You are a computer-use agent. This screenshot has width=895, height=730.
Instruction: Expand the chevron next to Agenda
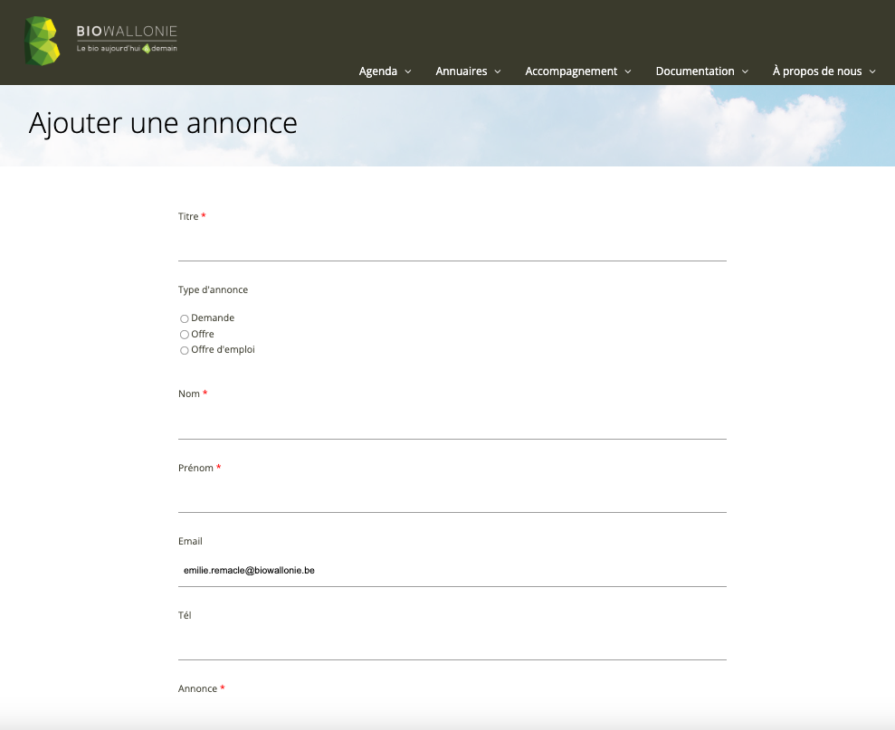click(408, 71)
